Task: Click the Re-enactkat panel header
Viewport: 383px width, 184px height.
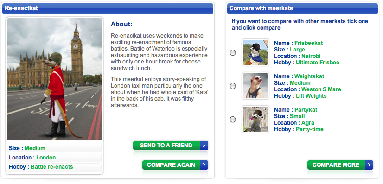Action: 108,8
